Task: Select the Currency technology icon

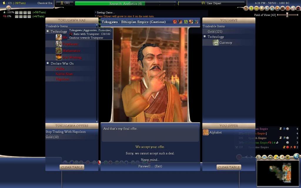Action: [x=215, y=43]
